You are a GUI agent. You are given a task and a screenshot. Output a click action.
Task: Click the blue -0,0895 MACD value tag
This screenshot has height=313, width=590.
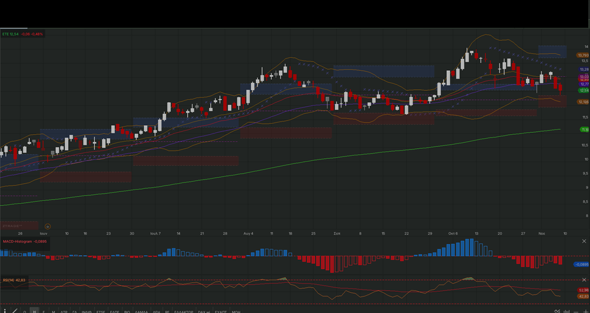[x=581, y=265]
